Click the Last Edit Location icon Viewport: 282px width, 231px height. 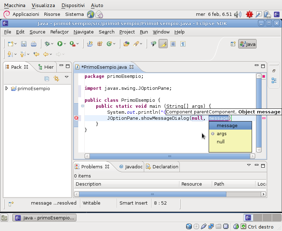(36, 54)
